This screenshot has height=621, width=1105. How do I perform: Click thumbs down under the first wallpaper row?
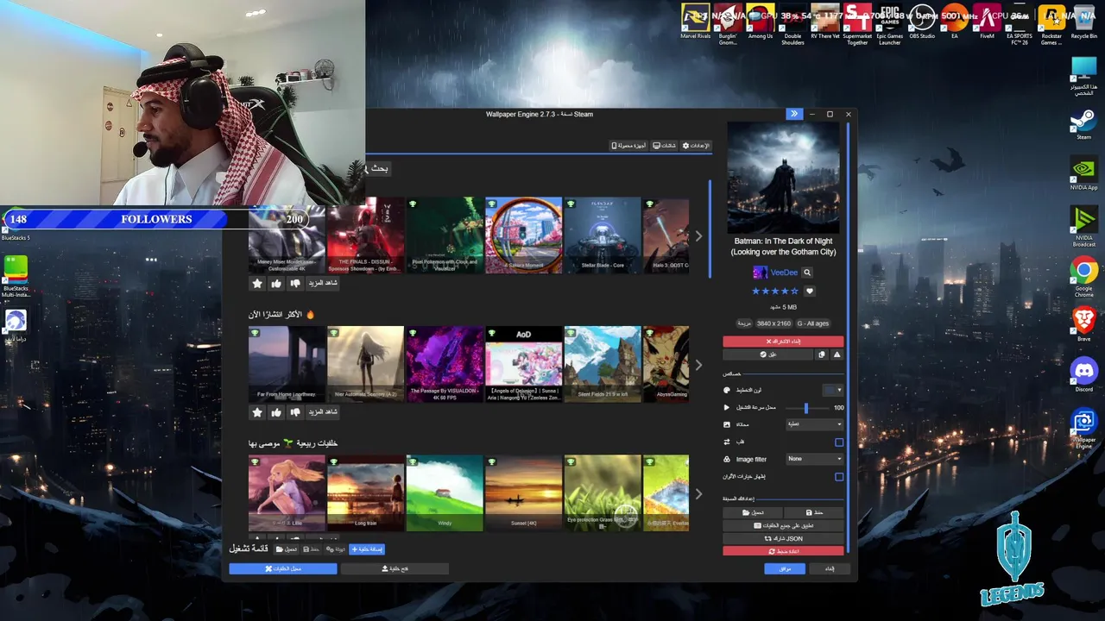[x=295, y=283]
